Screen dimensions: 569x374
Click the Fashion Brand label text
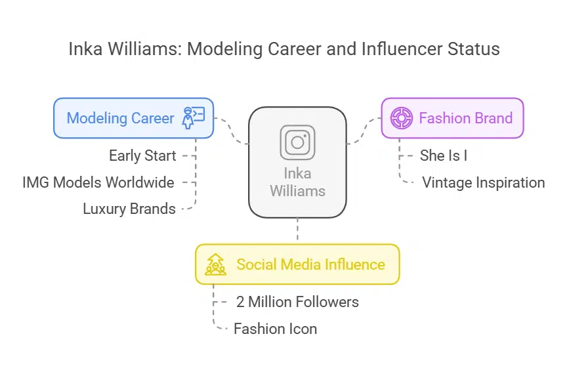pos(465,118)
